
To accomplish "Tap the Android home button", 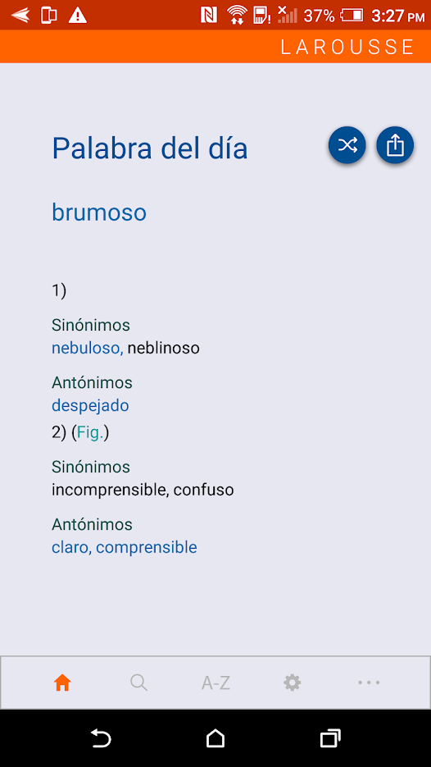I will pos(215,738).
